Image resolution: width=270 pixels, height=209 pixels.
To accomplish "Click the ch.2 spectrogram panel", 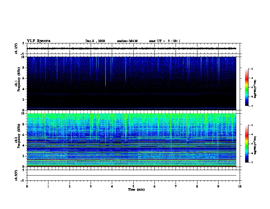I will pyautogui.click(x=132, y=140).
